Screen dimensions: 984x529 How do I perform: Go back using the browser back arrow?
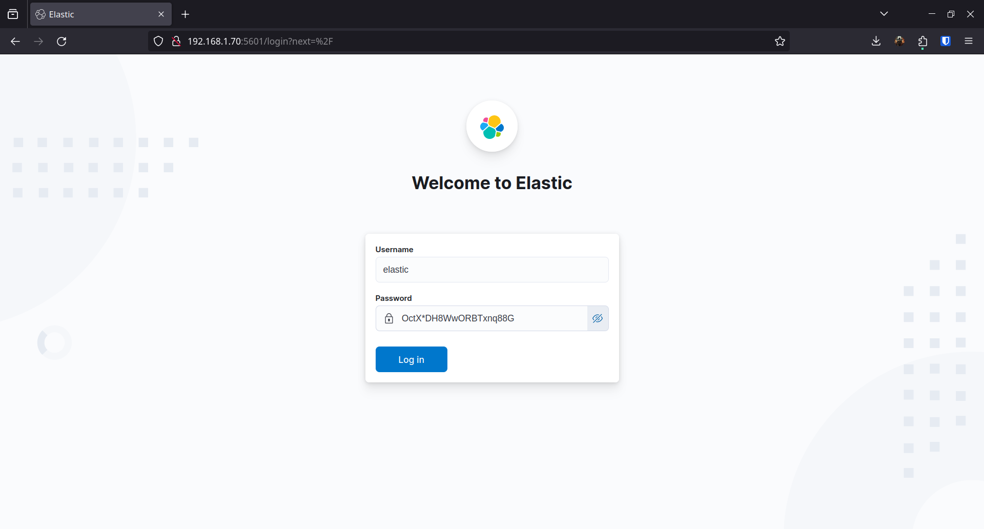point(15,42)
